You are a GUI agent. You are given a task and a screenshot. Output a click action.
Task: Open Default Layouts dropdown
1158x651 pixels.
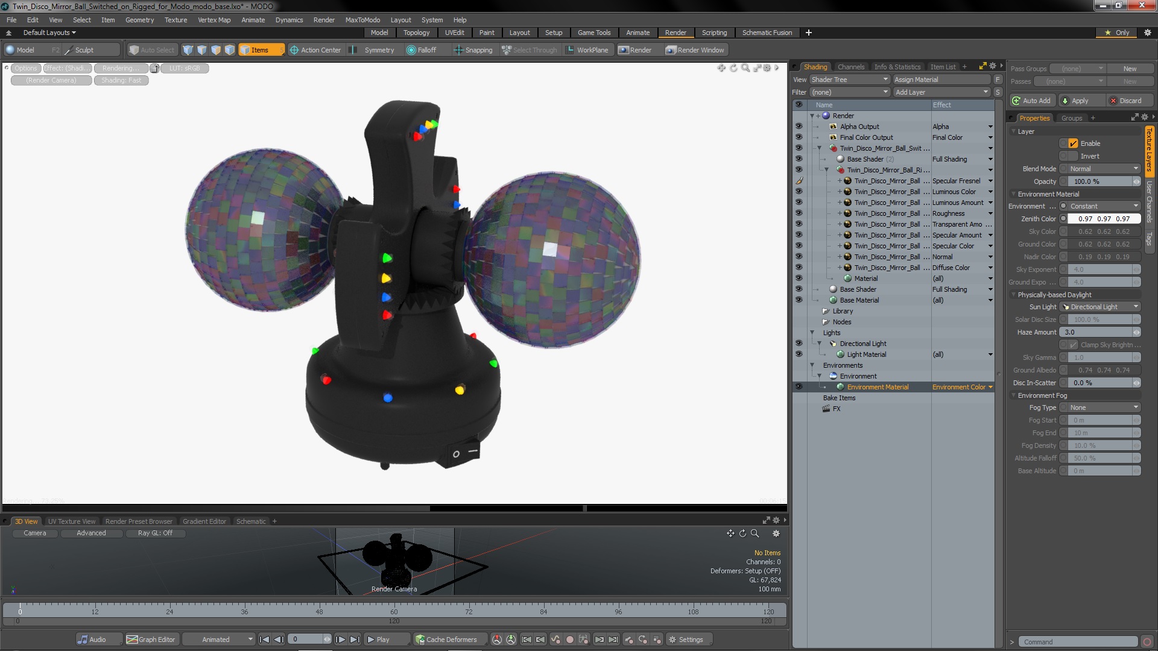[x=49, y=33]
